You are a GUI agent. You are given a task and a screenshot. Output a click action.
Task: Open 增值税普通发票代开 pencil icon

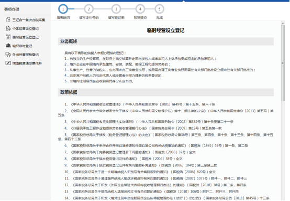[8, 63]
